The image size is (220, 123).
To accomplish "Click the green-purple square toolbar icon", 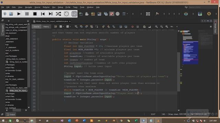I will [200, 14].
